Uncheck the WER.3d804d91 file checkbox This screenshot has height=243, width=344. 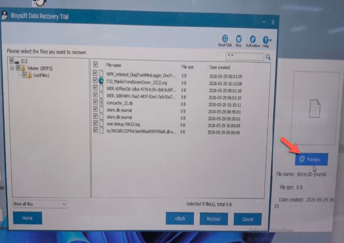[95, 95]
